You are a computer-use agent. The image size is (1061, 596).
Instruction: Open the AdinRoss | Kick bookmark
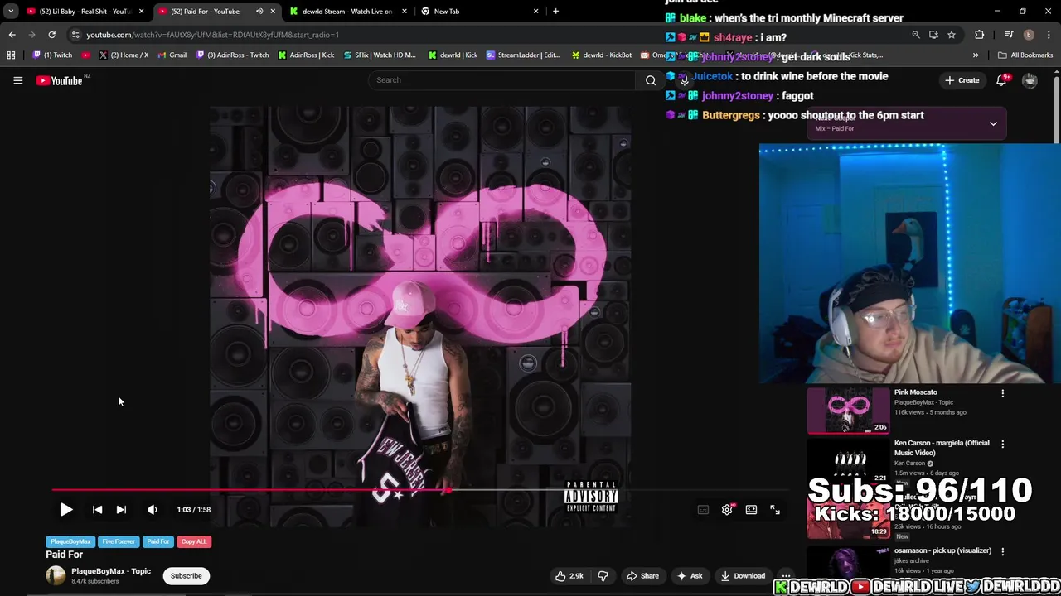(x=307, y=55)
